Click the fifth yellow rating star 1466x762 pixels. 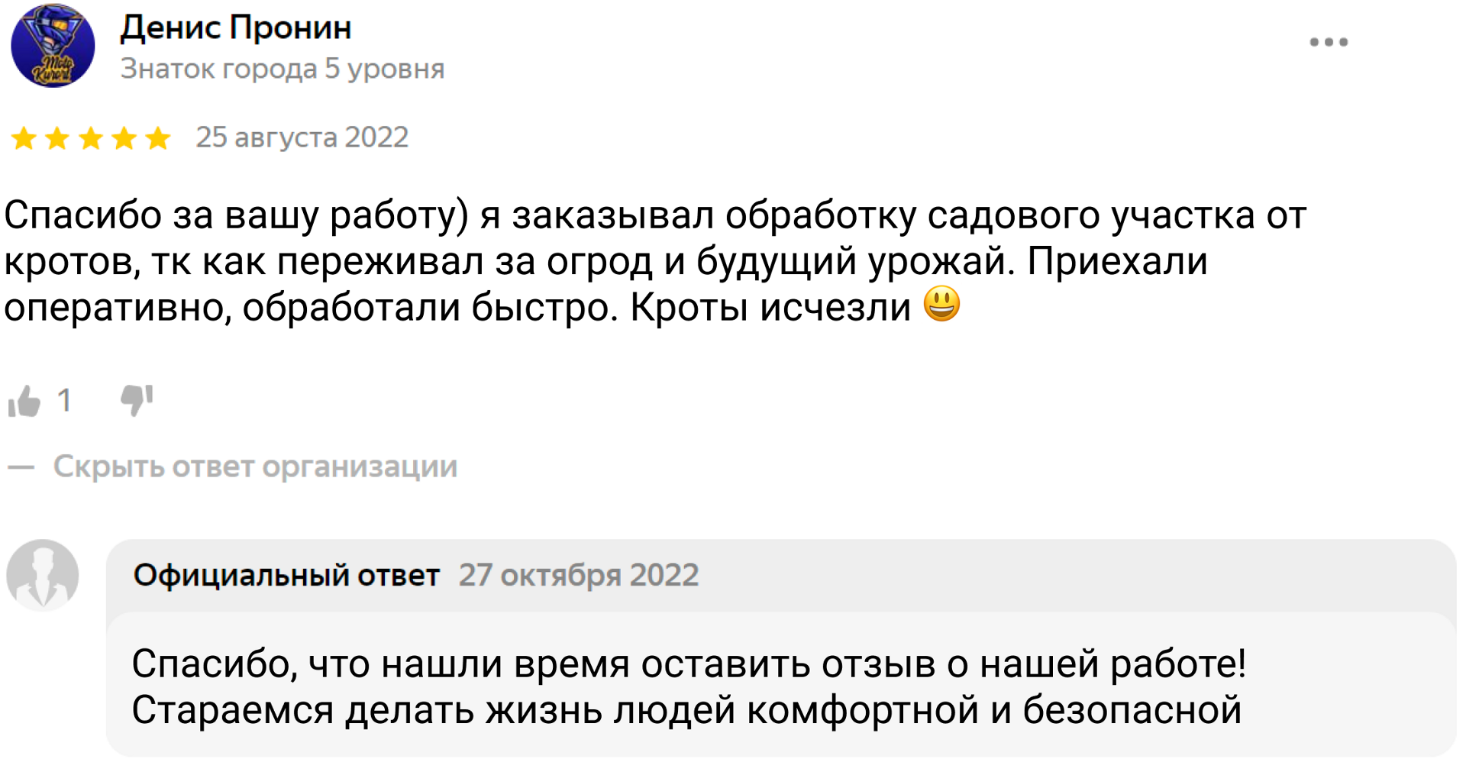click(158, 138)
